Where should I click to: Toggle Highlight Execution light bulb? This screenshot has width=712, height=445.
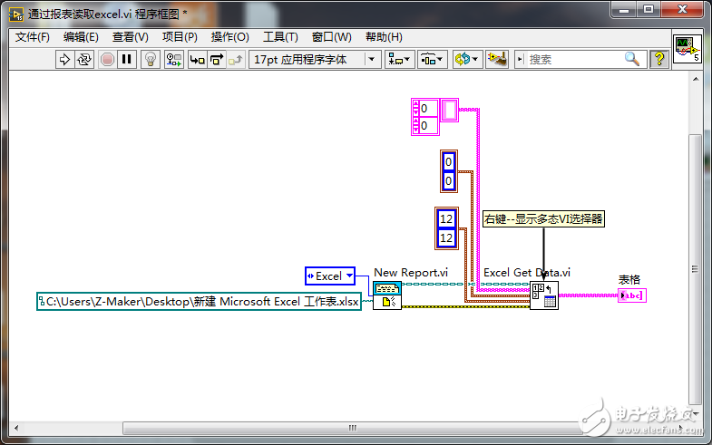click(x=151, y=60)
